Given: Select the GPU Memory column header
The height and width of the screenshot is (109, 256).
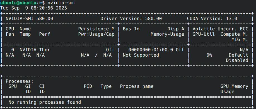Looking at the screenshot, I should point(234,86).
